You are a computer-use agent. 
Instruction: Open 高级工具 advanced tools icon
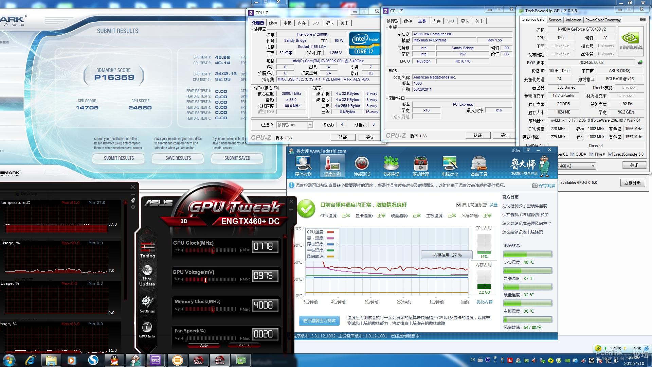tap(479, 166)
